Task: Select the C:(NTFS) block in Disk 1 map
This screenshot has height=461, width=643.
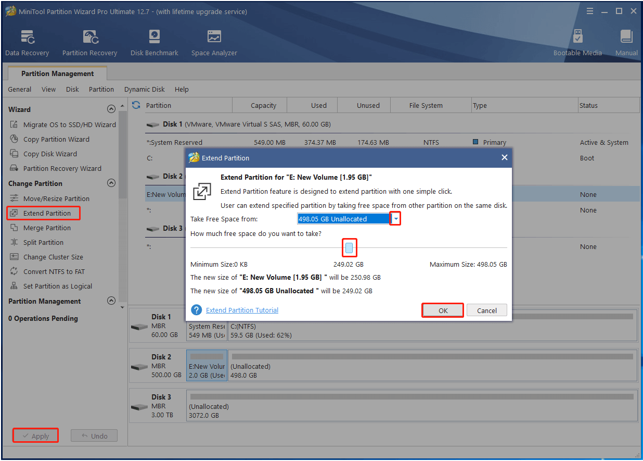Action: (433, 325)
